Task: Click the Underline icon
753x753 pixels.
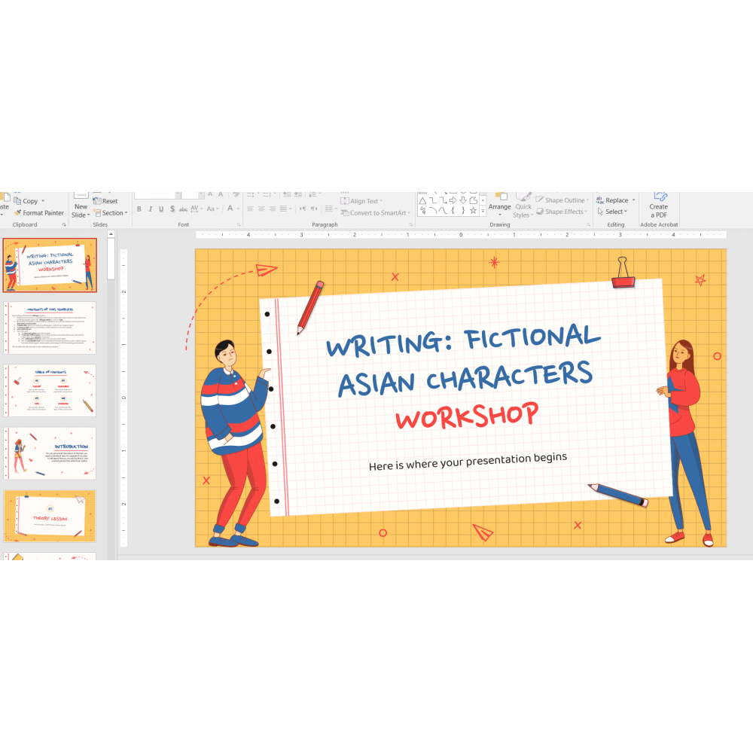Action: click(161, 209)
